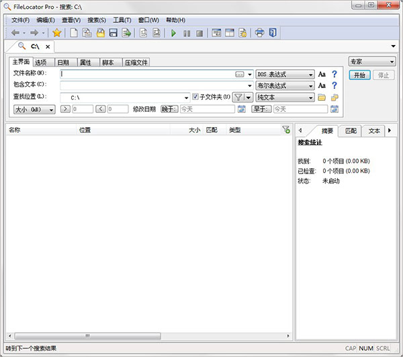Select the 文本 tab in right panel

(x=374, y=130)
